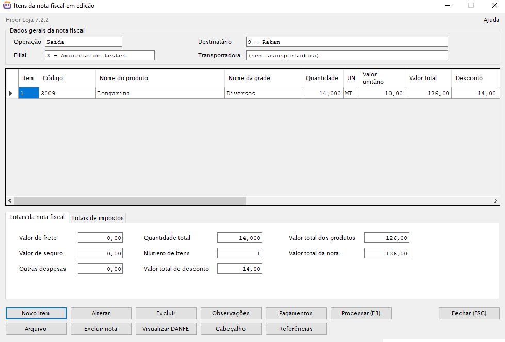Click the Hiper app icon in title bar
Image resolution: width=505 pixels, height=342 pixels.
coord(7,6)
